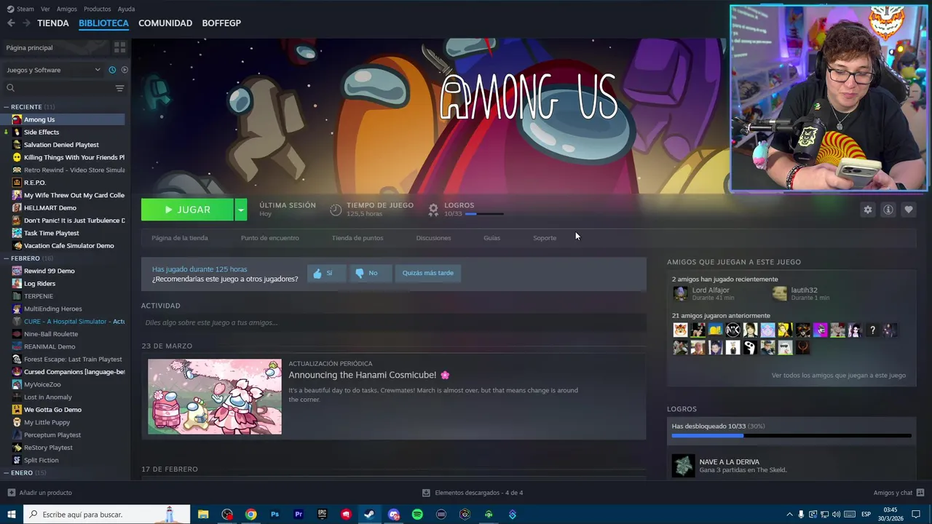The image size is (932, 524).
Task: Open Amigos y chat
Action: tap(899, 493)
